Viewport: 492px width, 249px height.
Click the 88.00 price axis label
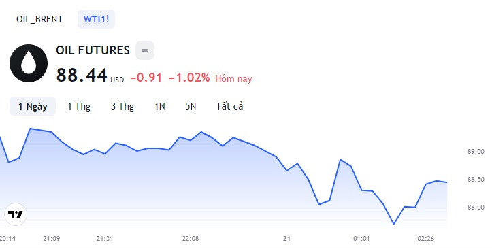click(x=476, y=207)
